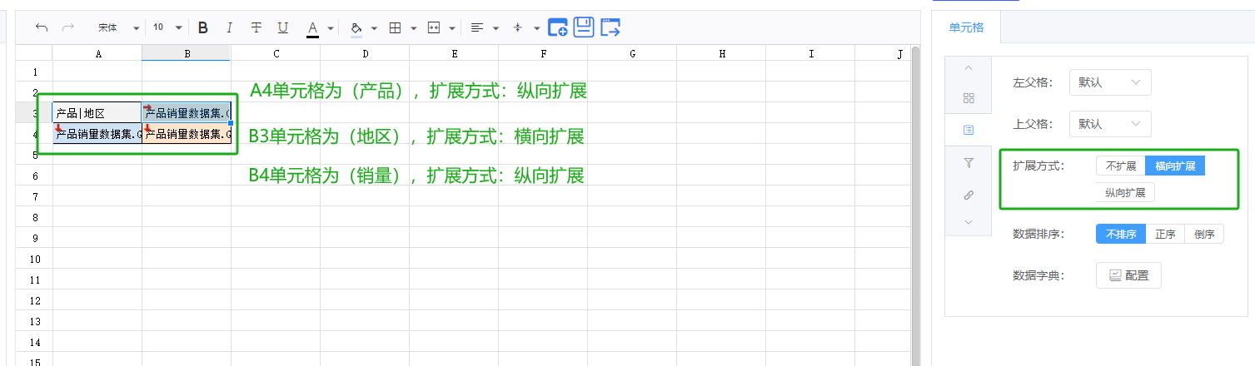Select cell A3 containing 产品|地区

[x=97, y=112]
